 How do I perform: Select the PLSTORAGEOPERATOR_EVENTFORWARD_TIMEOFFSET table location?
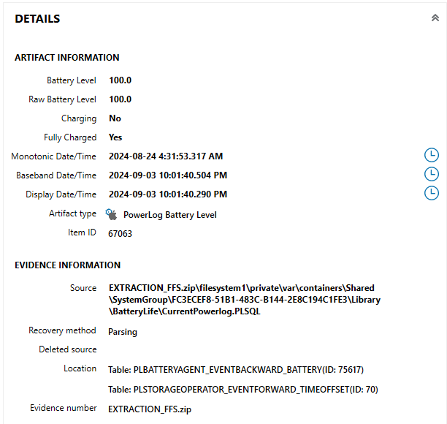243,390
